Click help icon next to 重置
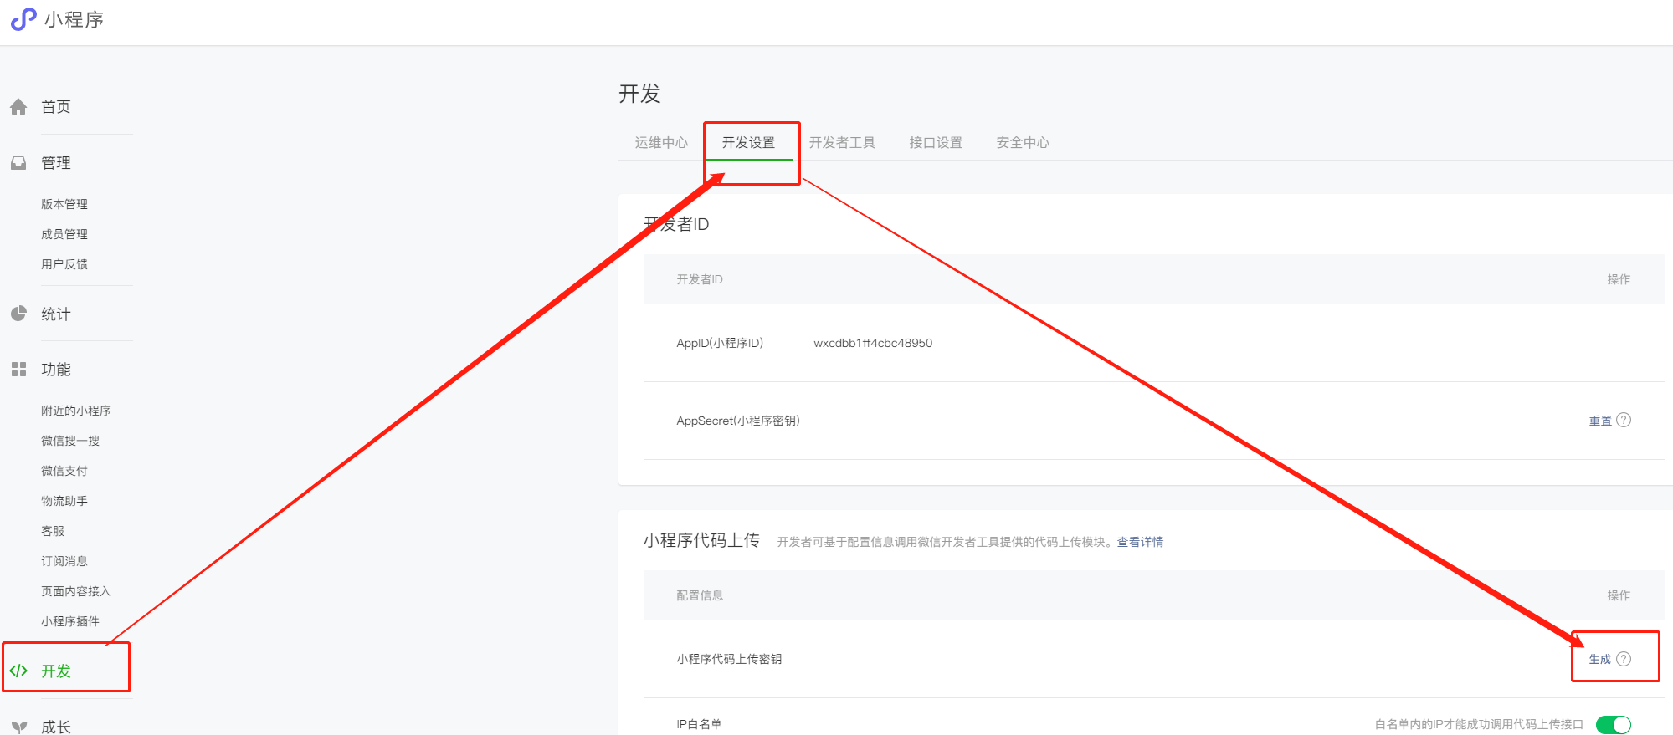Viewport: 1673px width, 735px height. click(x=1624, y=420)
